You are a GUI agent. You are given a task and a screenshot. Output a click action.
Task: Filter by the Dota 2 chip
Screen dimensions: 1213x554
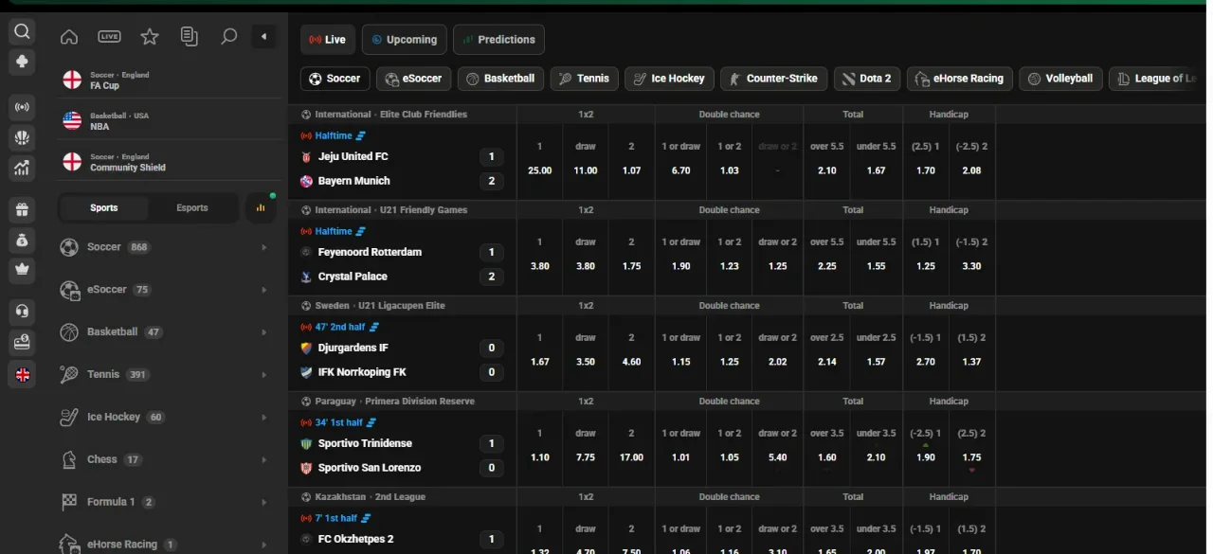[x=867, y=79]
